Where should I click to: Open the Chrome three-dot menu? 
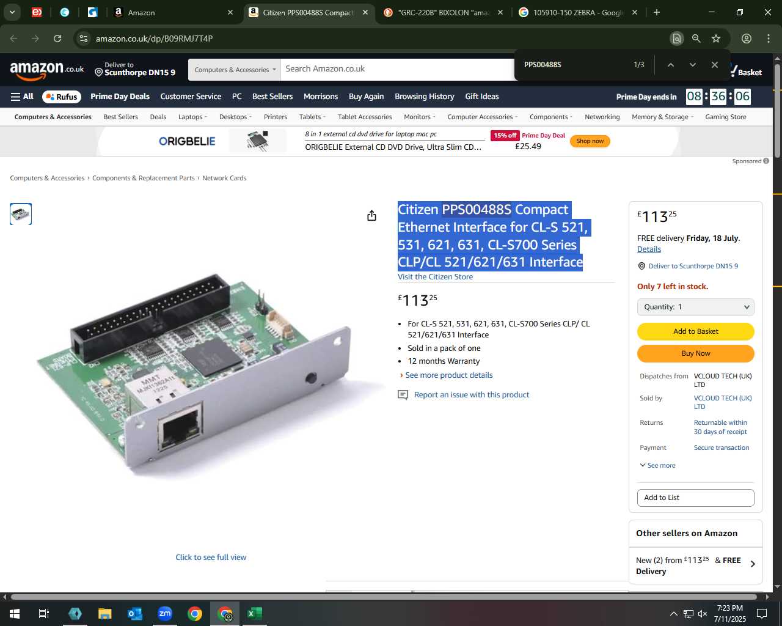[769, 39]
